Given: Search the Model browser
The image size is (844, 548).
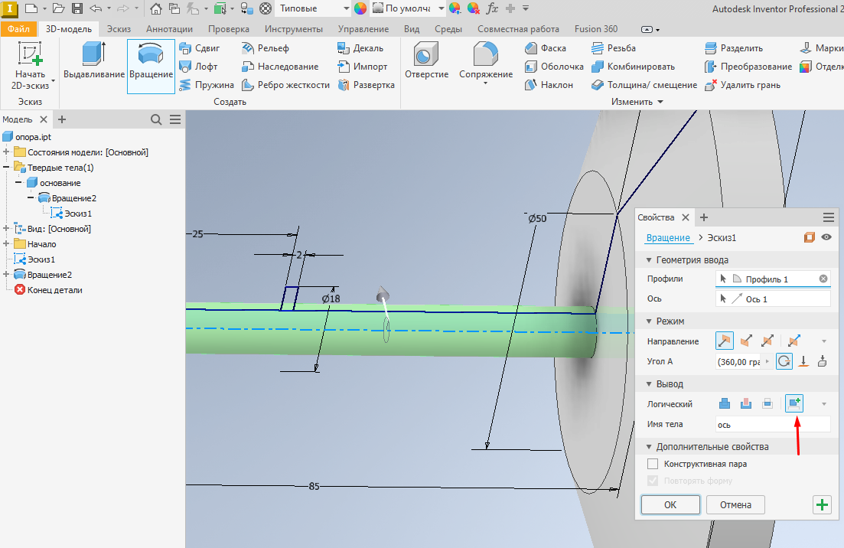Looking at the screenshot, I should 156,119.
